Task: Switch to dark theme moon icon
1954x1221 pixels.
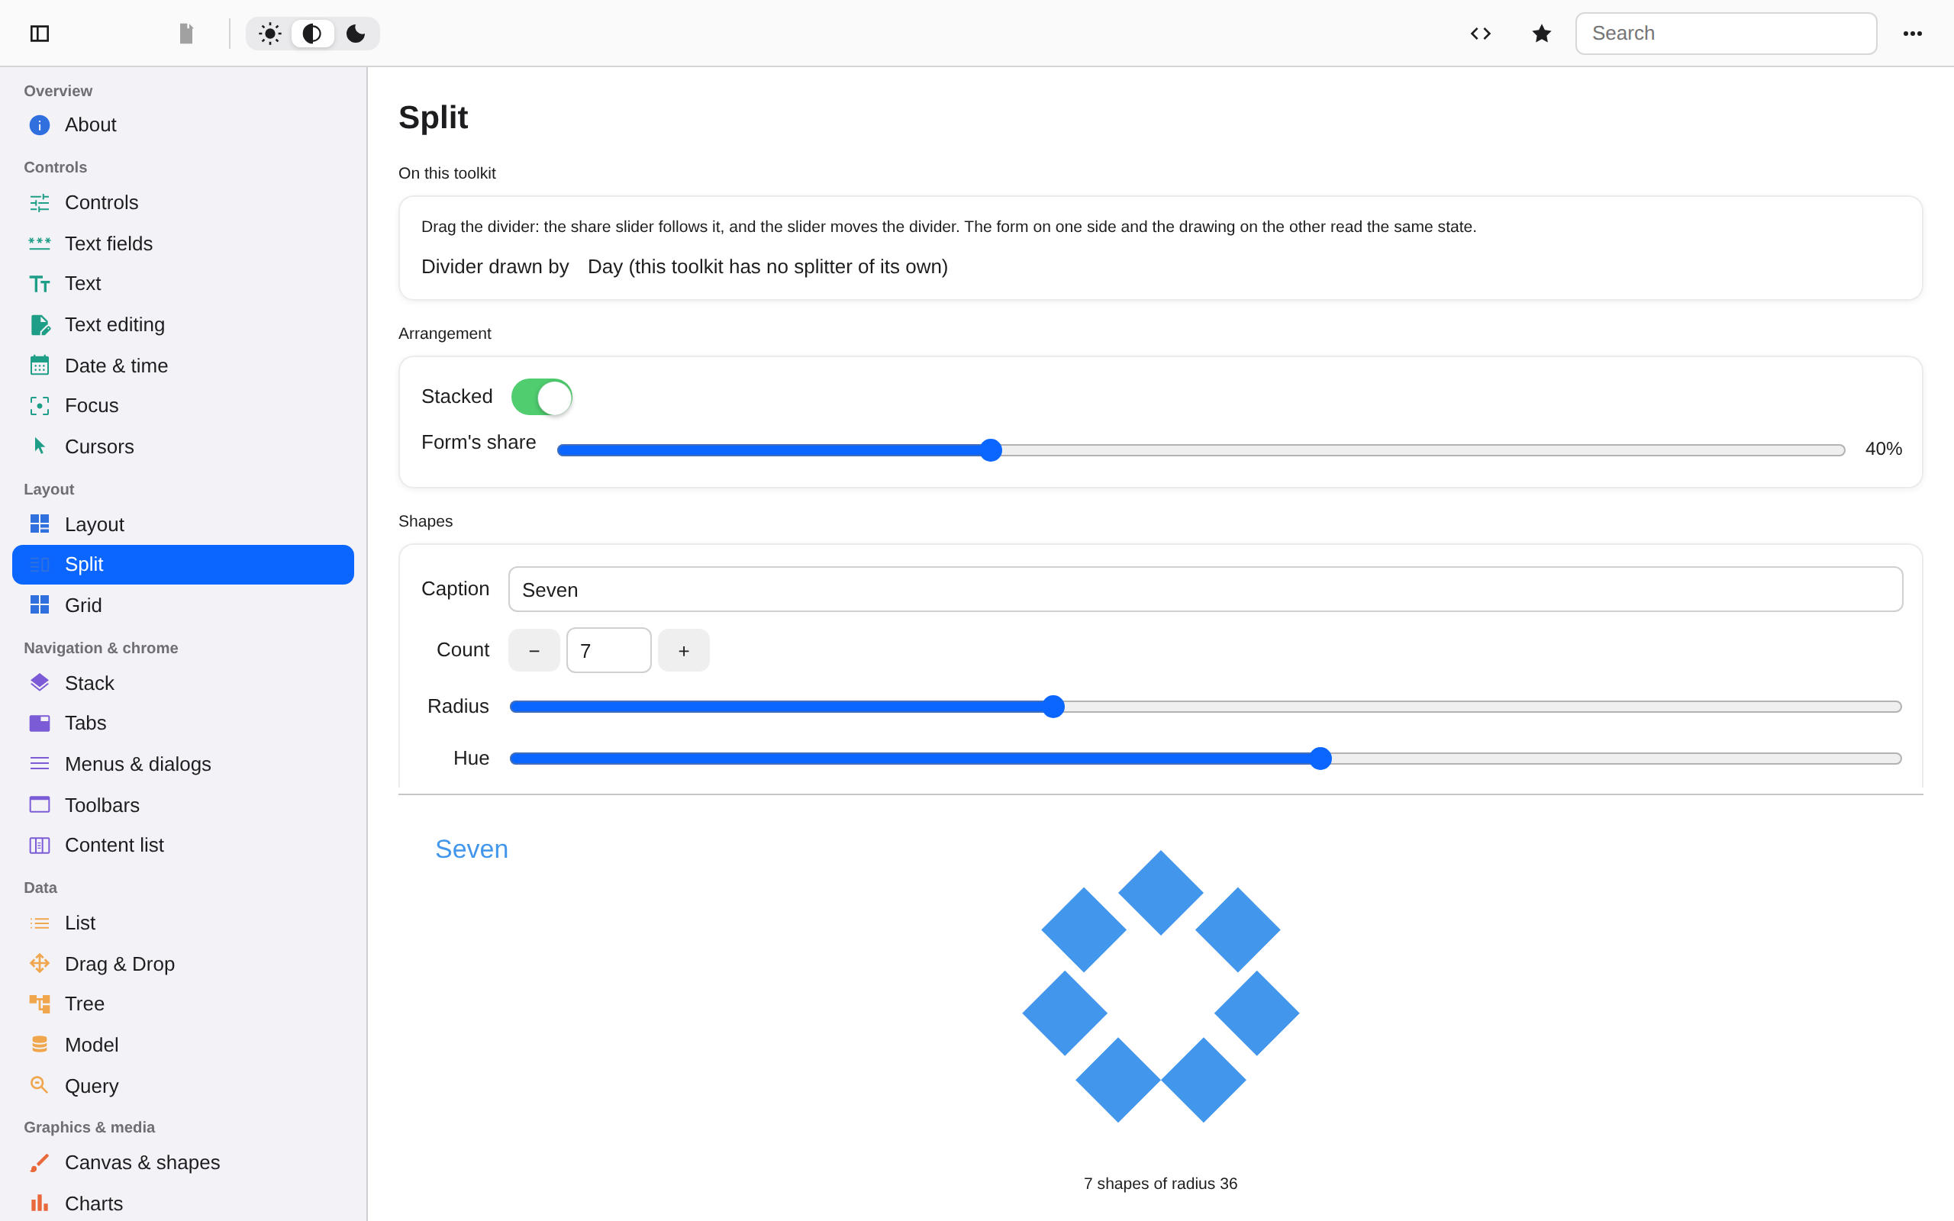Action: point(355,33)
